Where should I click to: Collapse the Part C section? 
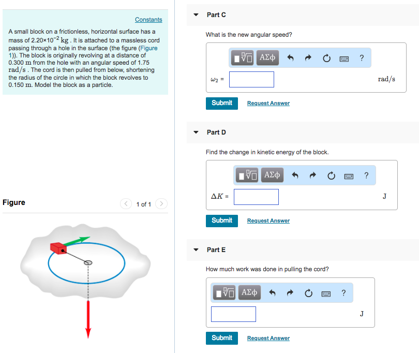196,15
